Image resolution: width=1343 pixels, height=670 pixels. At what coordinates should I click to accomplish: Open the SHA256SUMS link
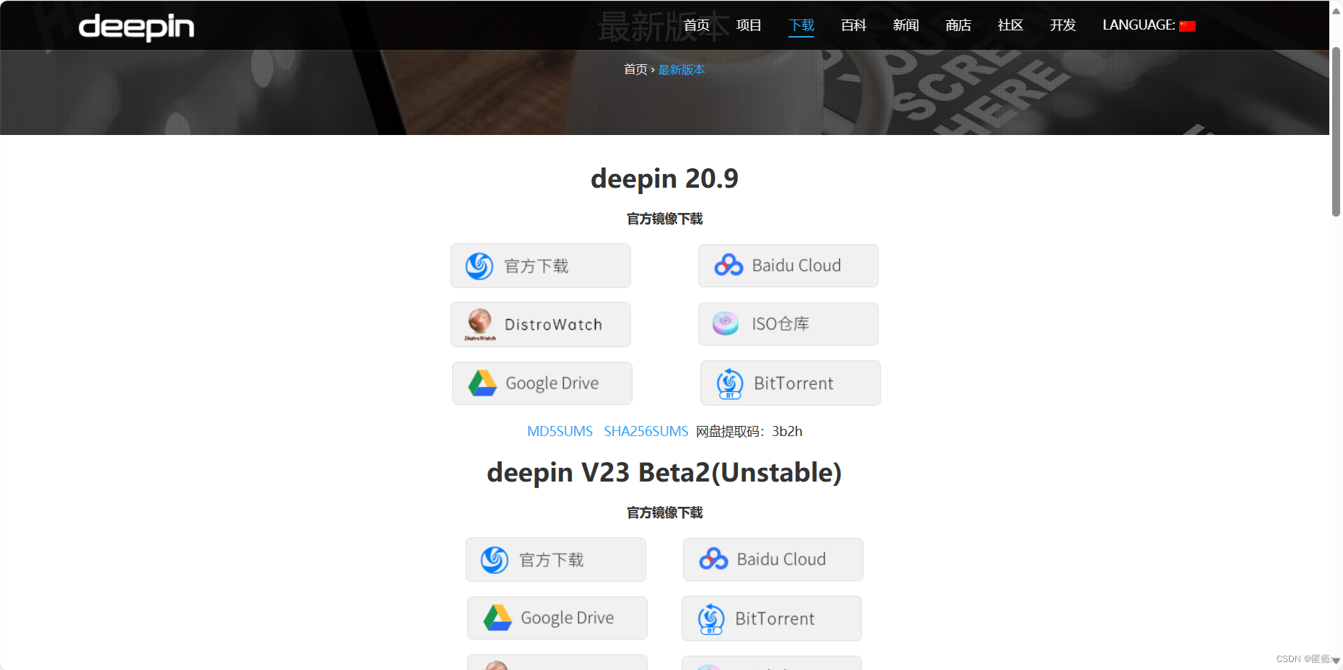tap(646, 431)
